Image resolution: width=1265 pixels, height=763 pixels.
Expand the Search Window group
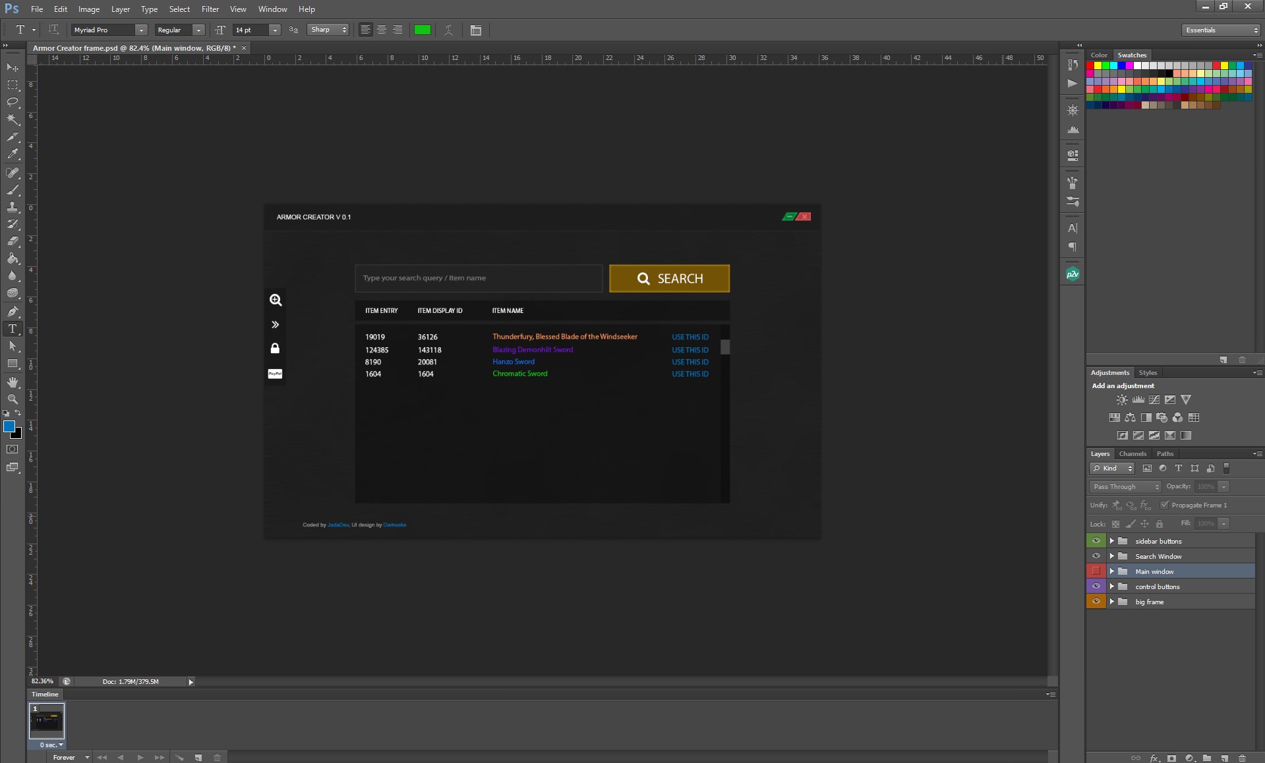coord(1111,556)
